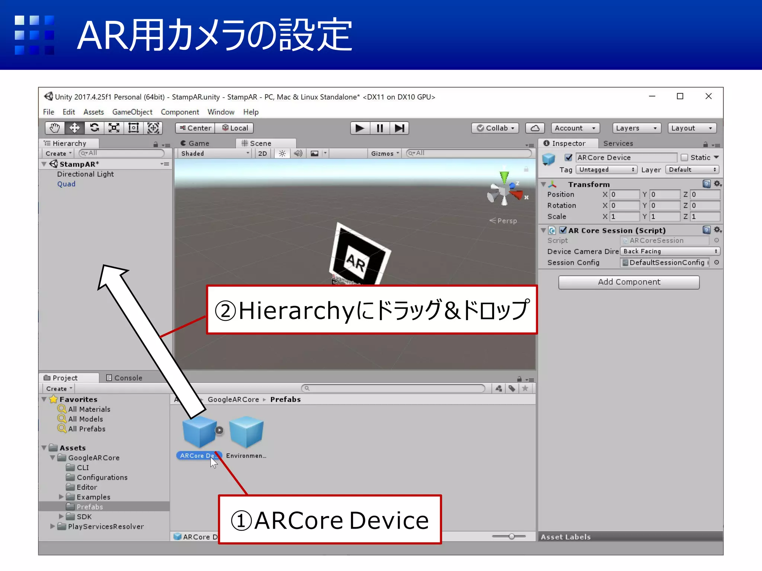This screenshot has height=571, width=762.
Task: Click the Position X field
Action: (x=624, y=194)
